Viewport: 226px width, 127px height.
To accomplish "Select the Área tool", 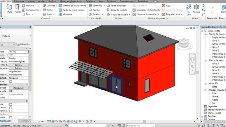I will point(167,6).
